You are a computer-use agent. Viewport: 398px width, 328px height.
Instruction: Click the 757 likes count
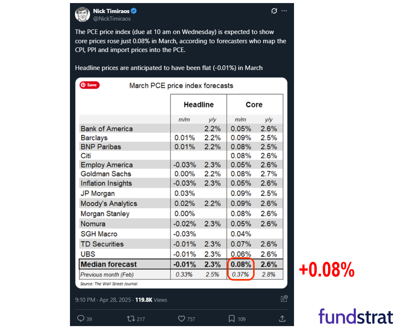coord(191,319)
